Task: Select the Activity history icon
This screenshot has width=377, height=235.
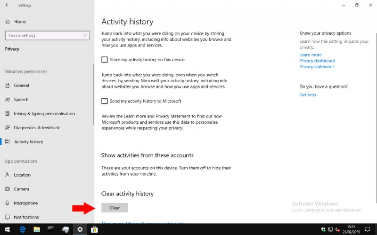Action: (x=8, y=141)
